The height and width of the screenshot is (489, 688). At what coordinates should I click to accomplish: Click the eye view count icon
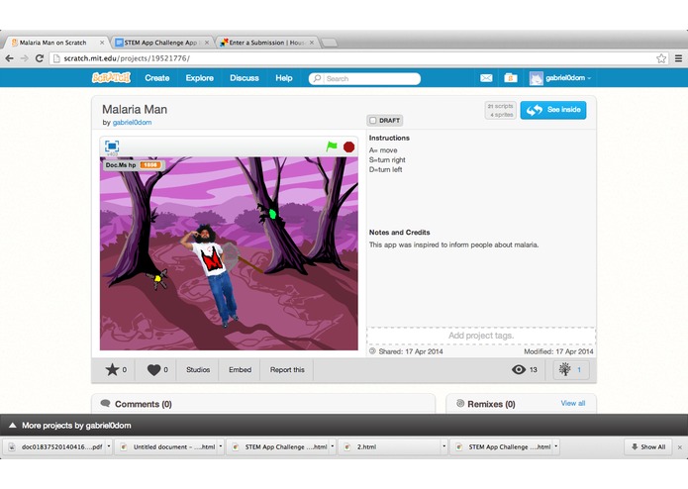[519, 369]
